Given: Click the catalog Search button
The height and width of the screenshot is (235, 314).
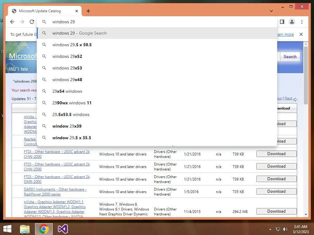Looking at the screenshot, I should coord(290,57).
